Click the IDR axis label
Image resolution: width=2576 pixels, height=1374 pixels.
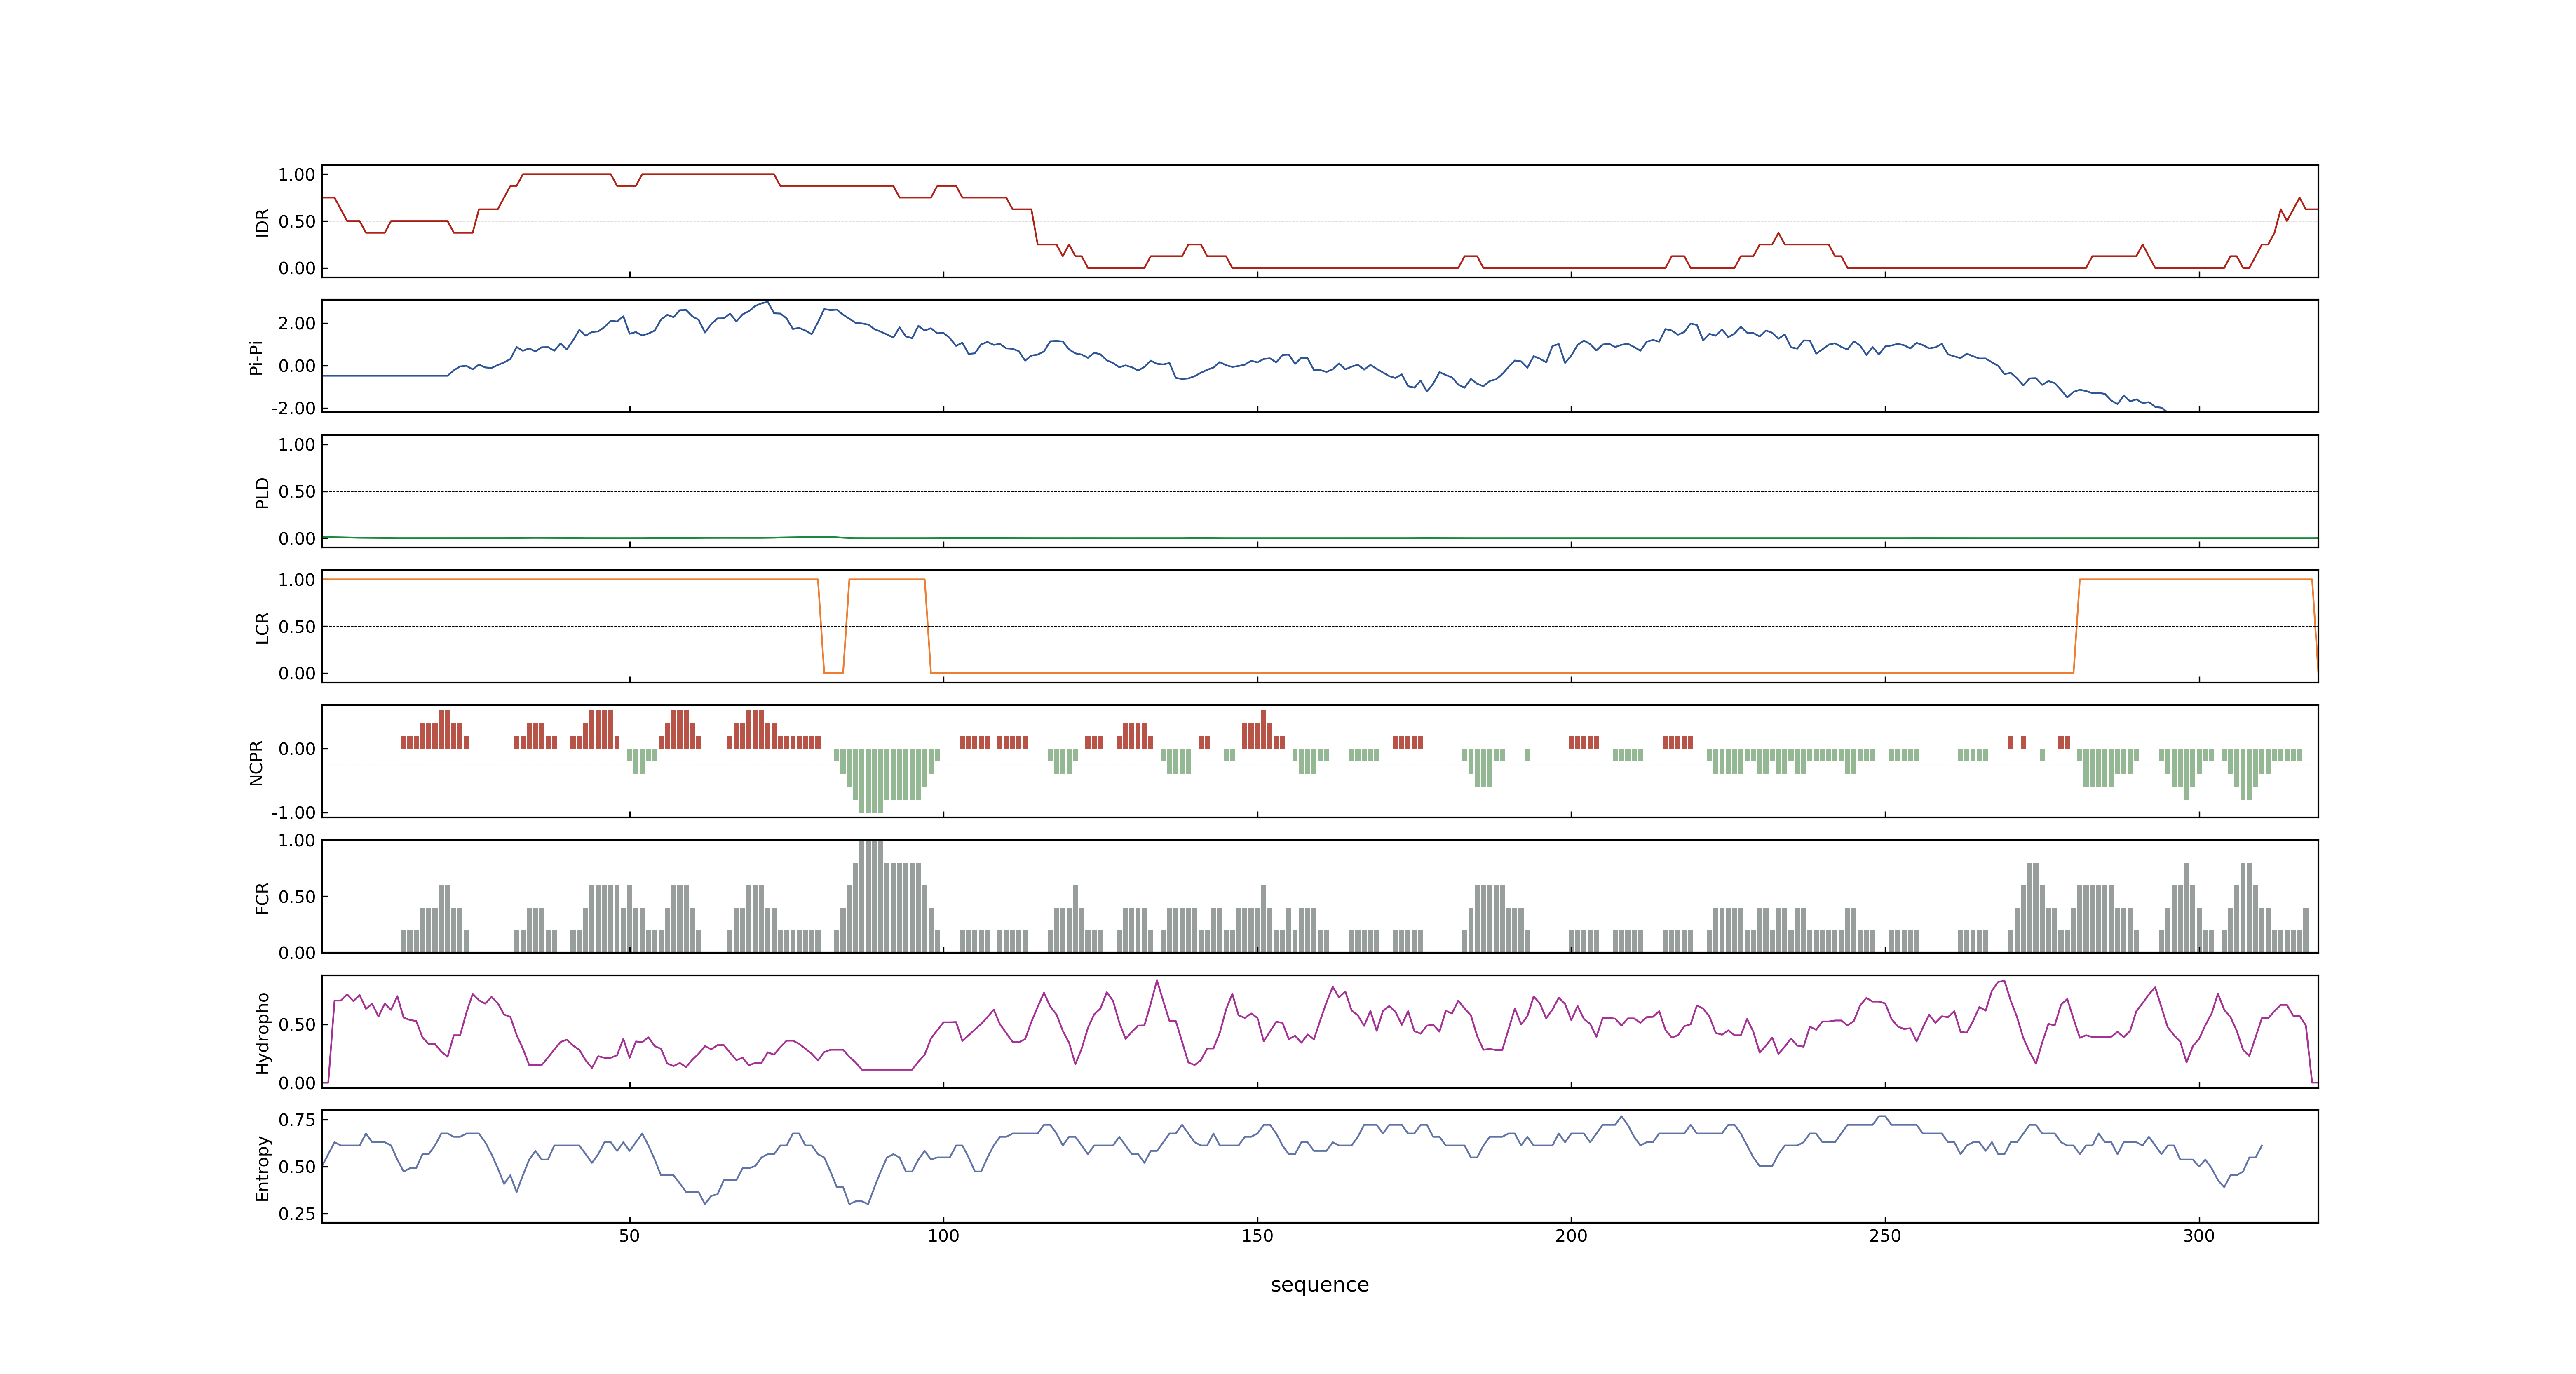[262, 222]
